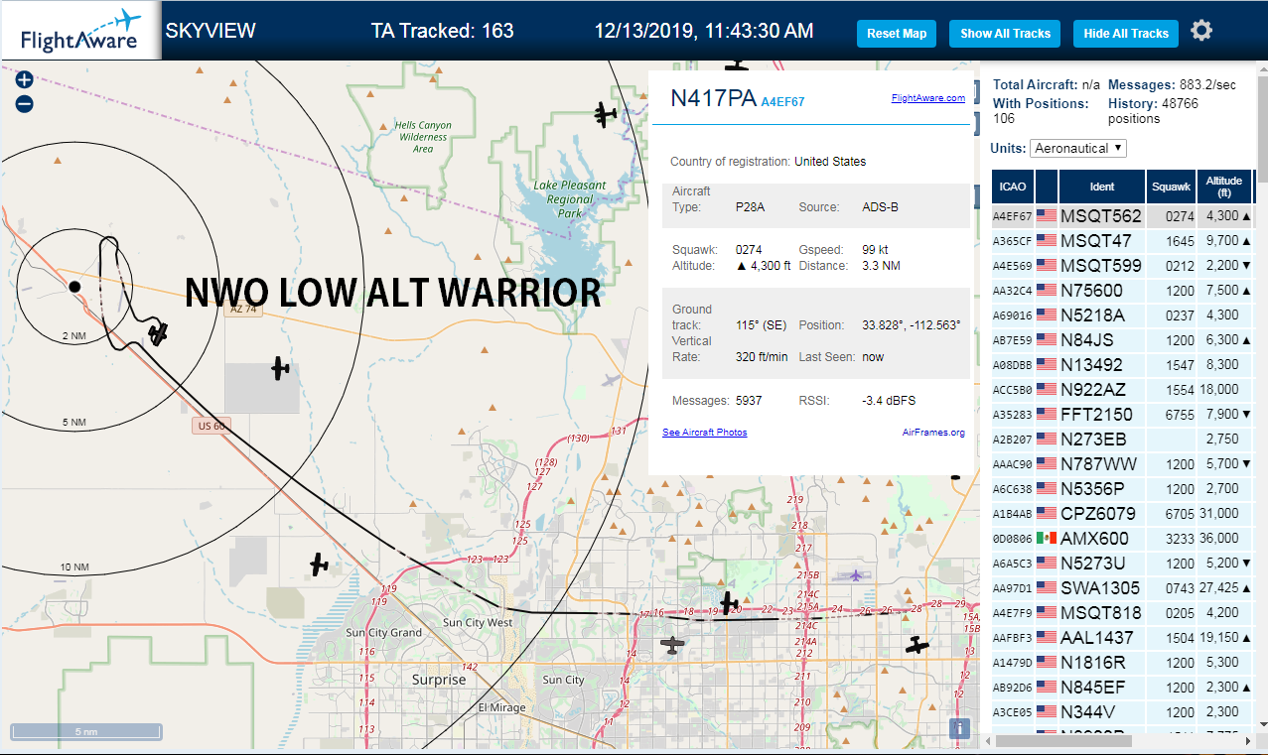The width and height of the screenshot is (1268, 755).
Task: Select the N5273U row
Action: coord(1122,563)
